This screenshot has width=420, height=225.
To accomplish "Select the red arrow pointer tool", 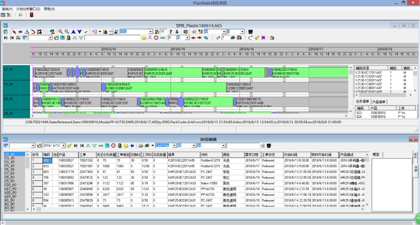I will click(x=14, y=32).
